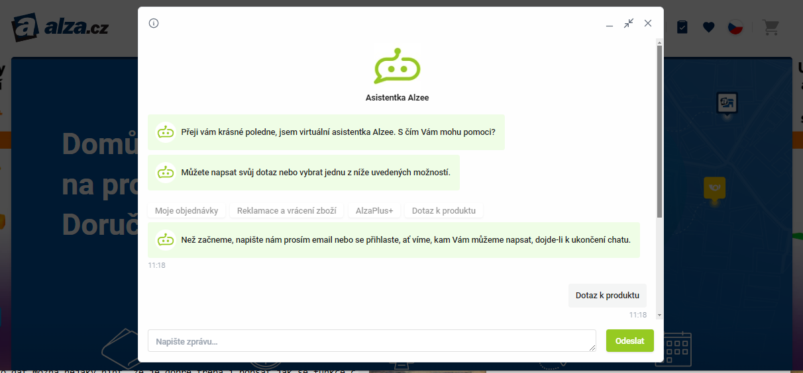Click the 'Asistentka Alzee' title text

point(398,97)
